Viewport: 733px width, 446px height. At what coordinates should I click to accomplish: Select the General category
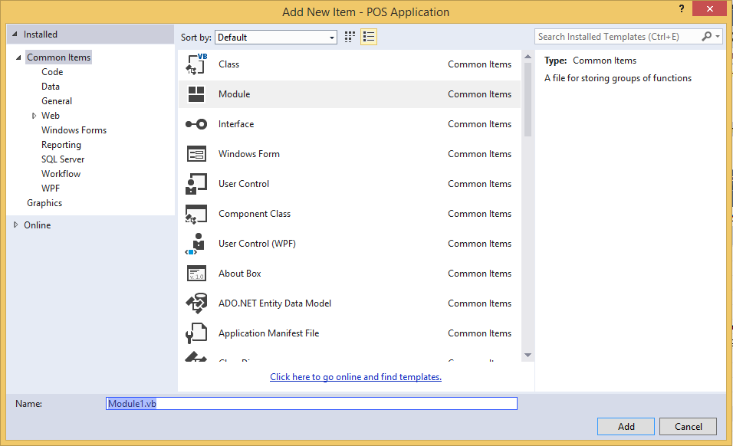click(57, 101)
